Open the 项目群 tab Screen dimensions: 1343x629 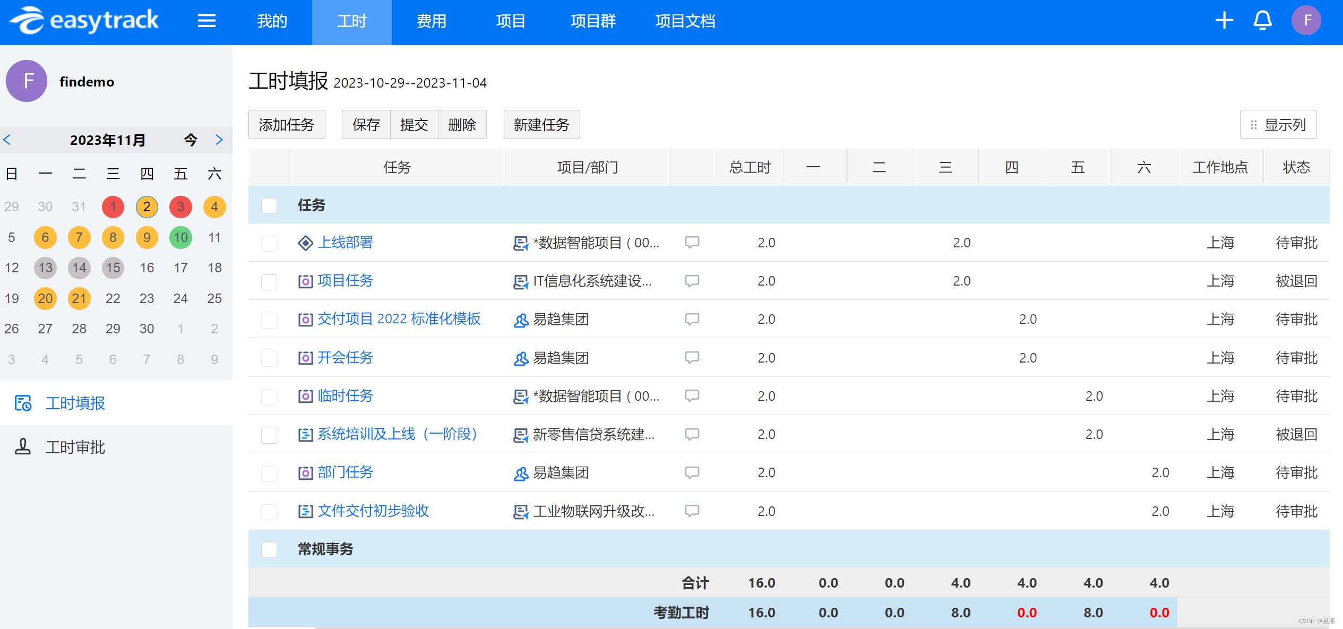pos(593,21)
